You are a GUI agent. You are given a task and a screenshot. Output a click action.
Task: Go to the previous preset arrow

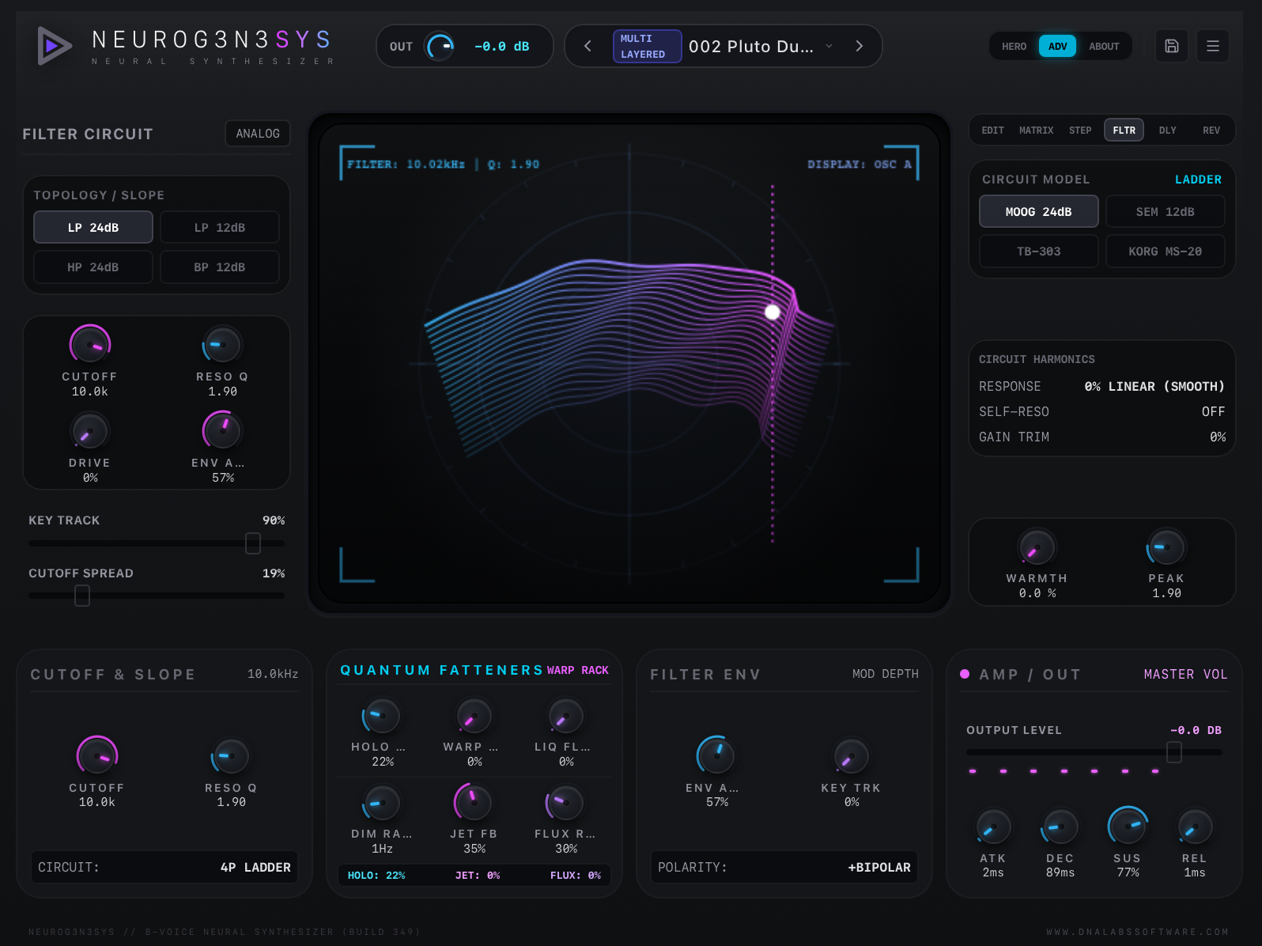[588, 46]
